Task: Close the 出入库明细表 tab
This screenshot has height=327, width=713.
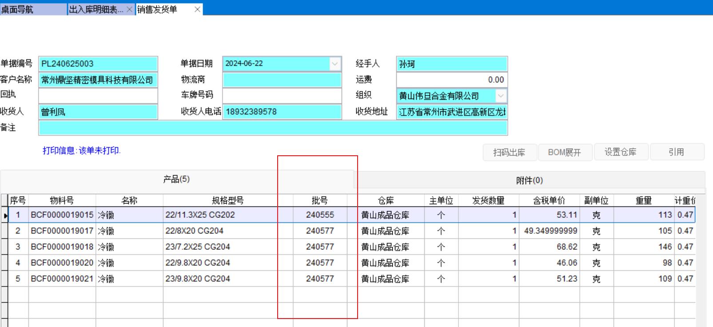Action: tap(129, 9)
